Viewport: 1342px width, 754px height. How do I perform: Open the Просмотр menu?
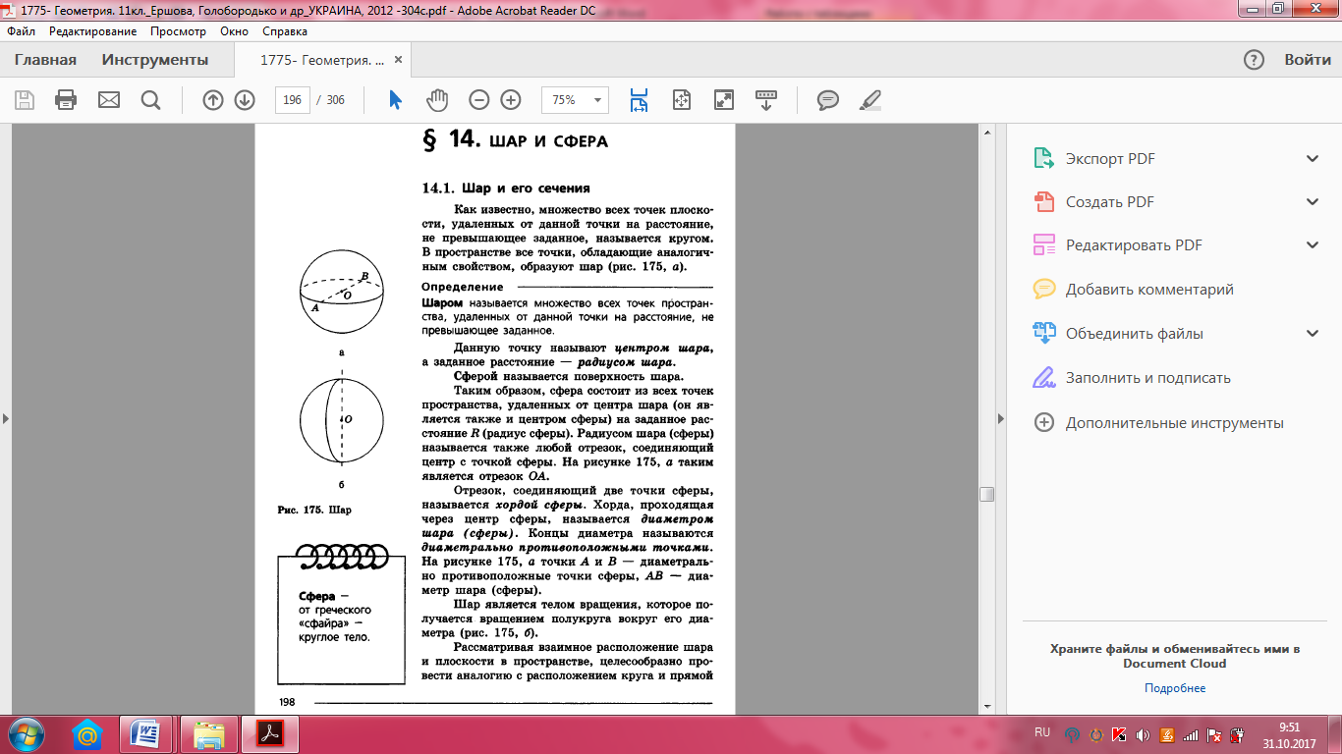178,31
